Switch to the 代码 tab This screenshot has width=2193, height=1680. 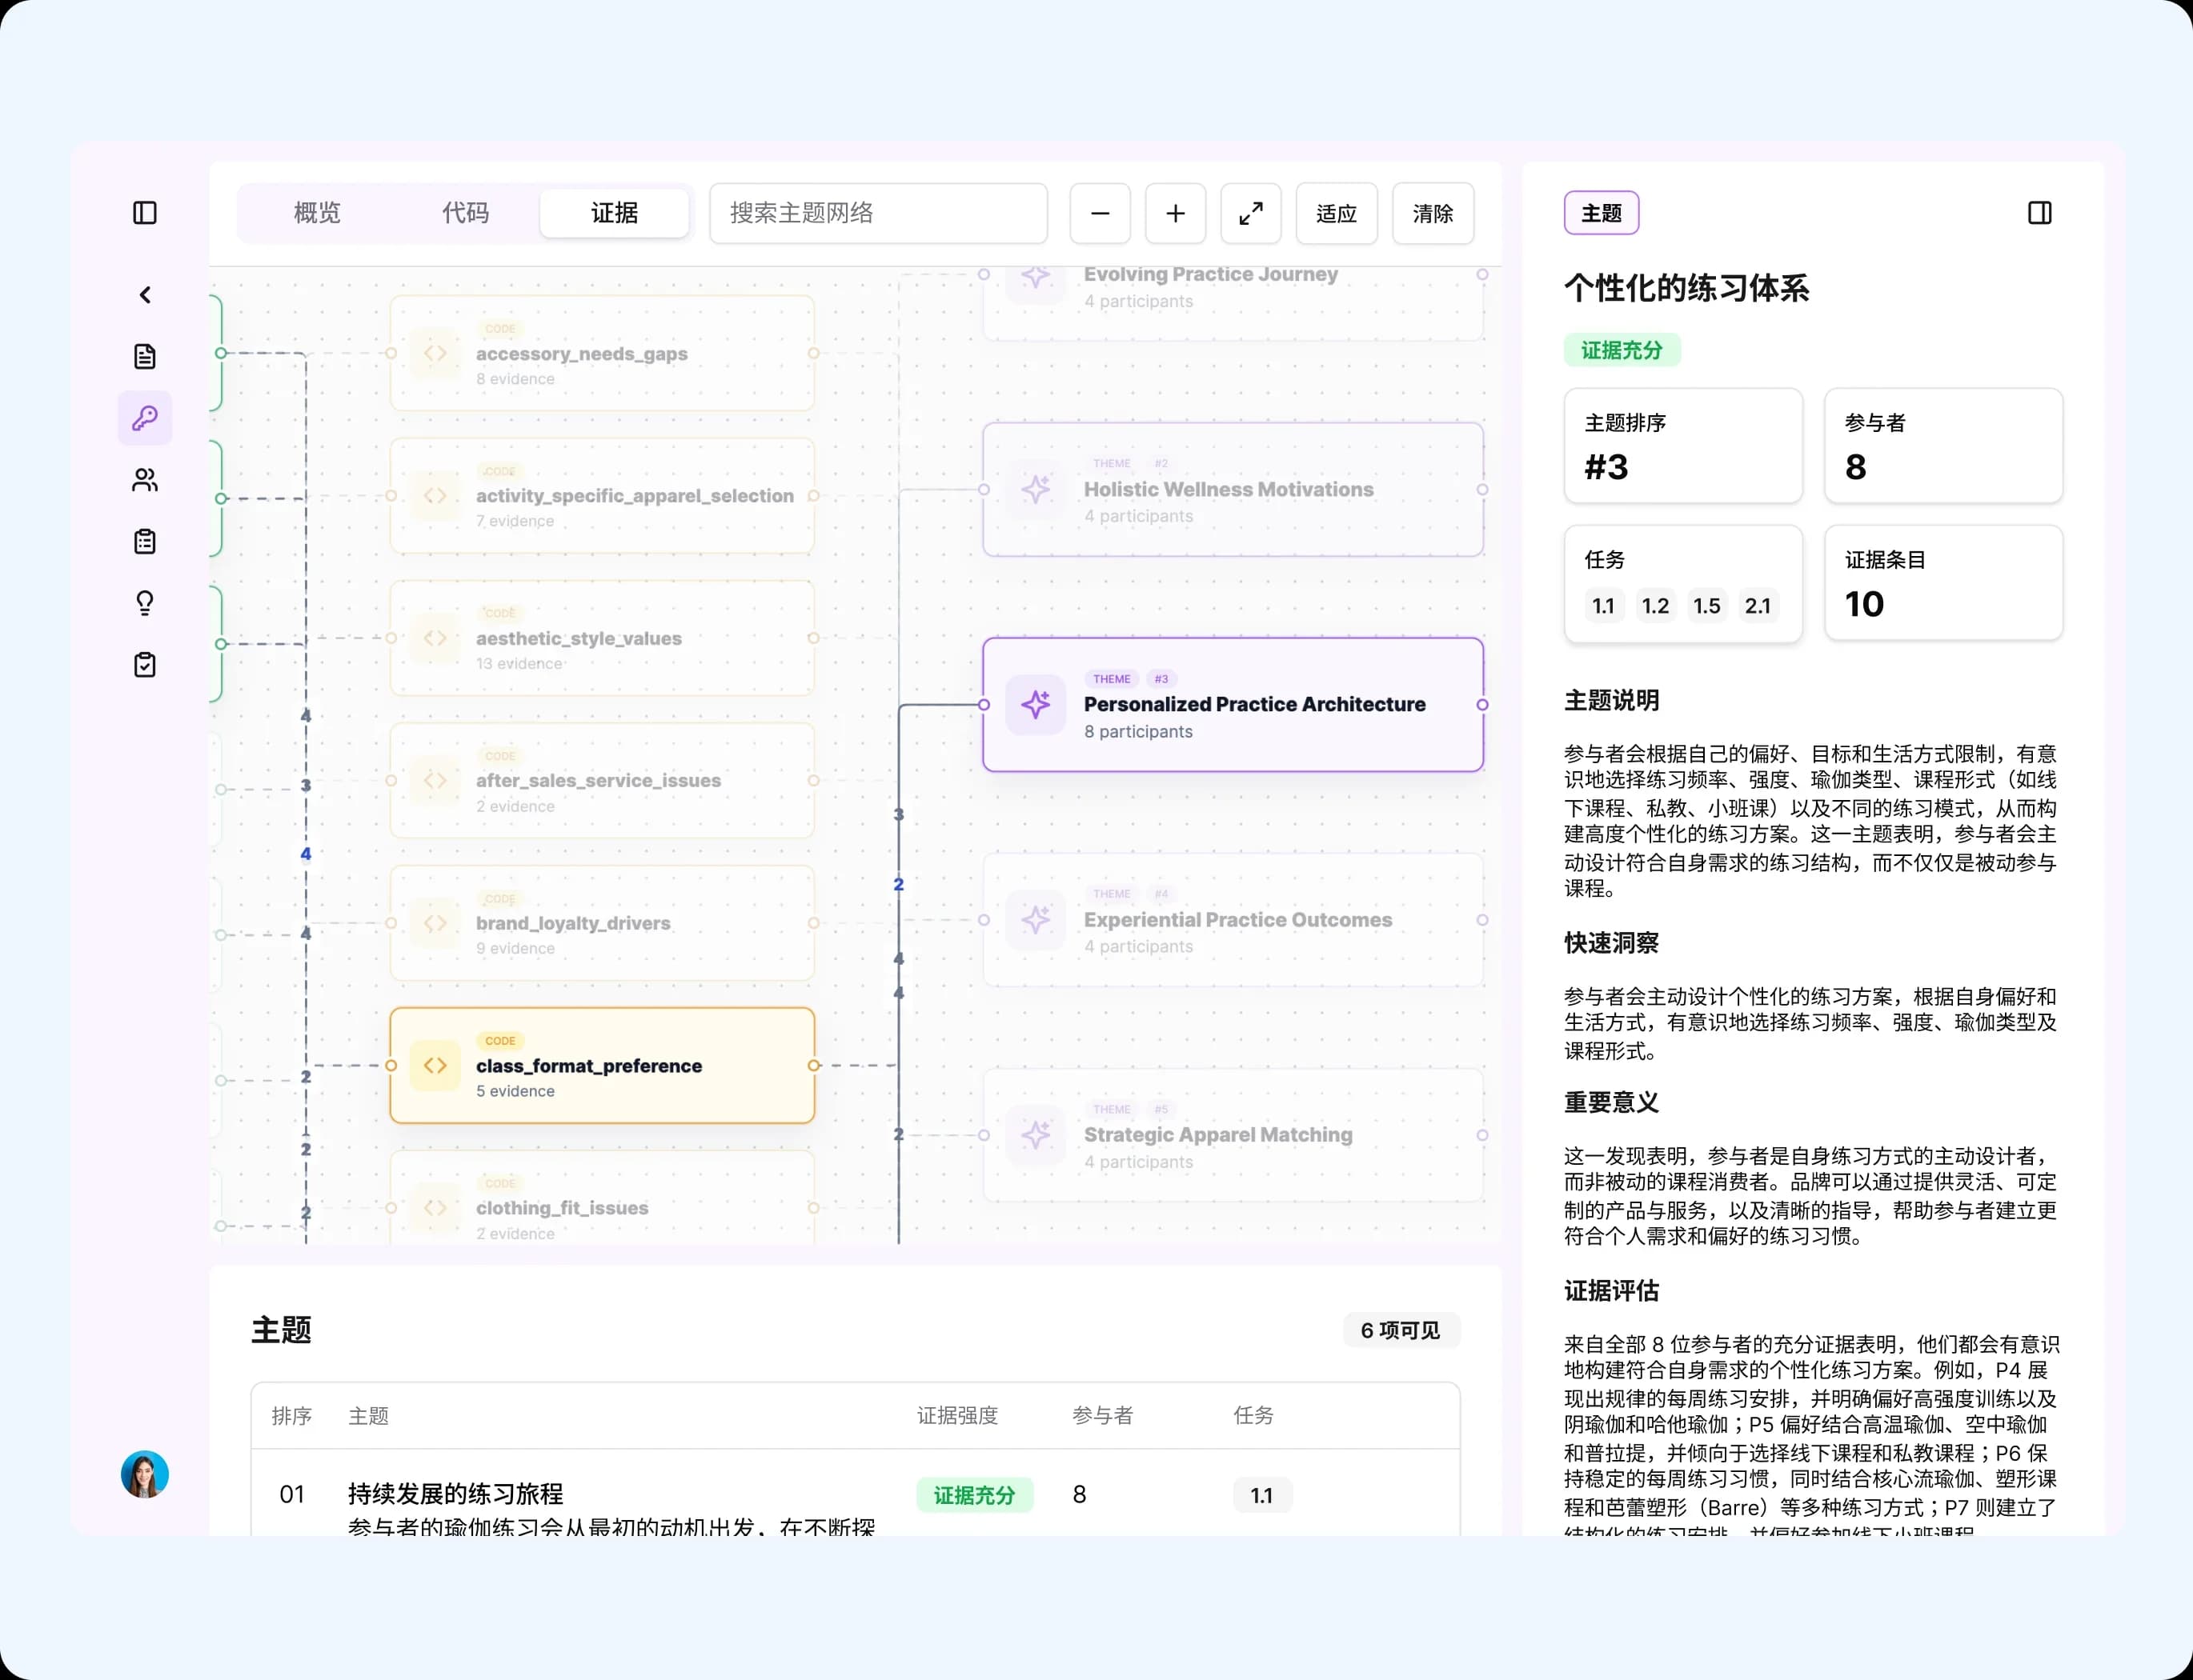pos(465,213)
